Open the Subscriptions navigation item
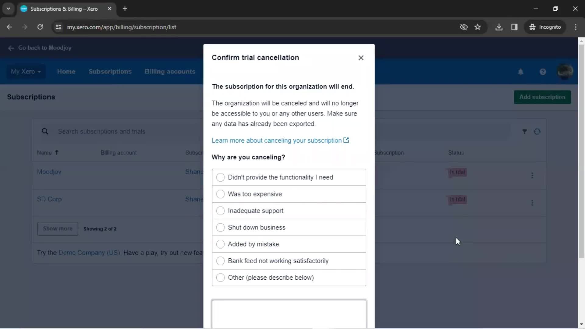 tap(110, 72)
